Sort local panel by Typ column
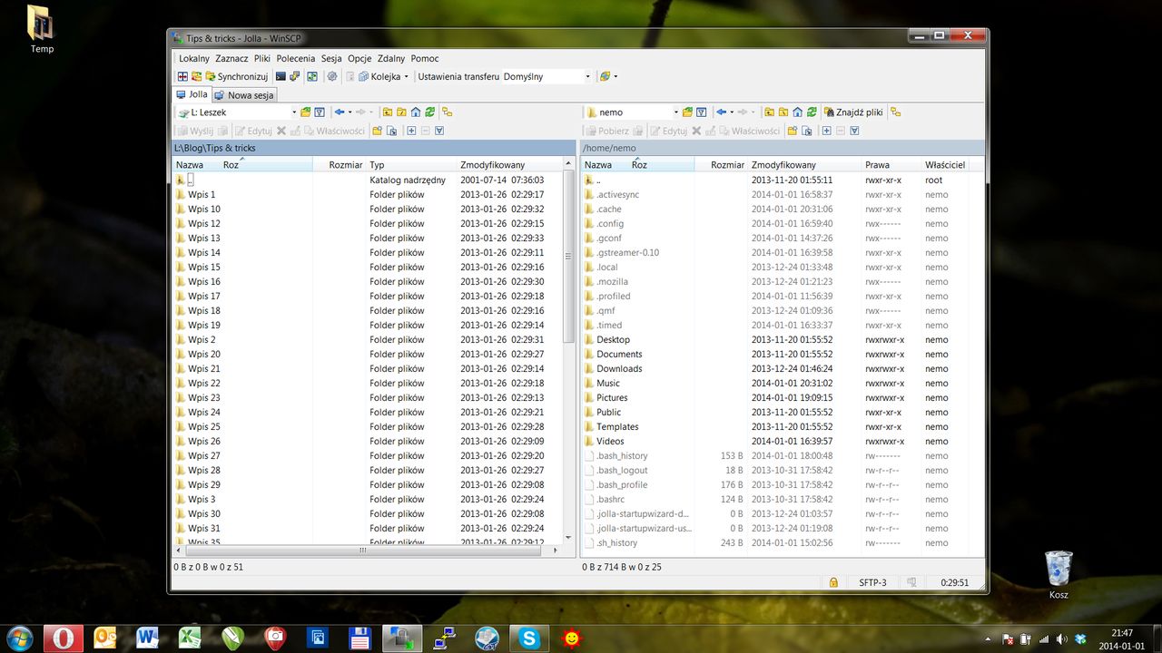 410,165
